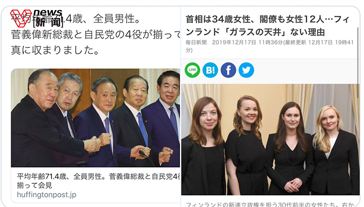Share the article with Twitter icon
364x207 pixels.
point(246,70)
